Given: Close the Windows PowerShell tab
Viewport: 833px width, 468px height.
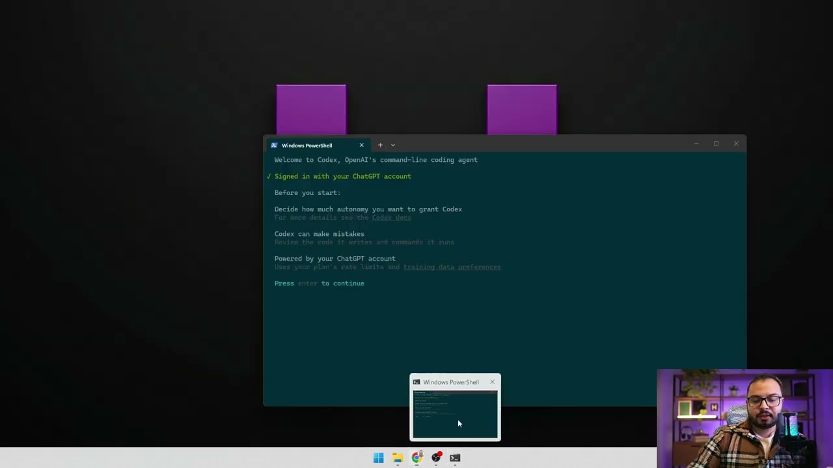Looking at the screenshot, I should point(362,145).
